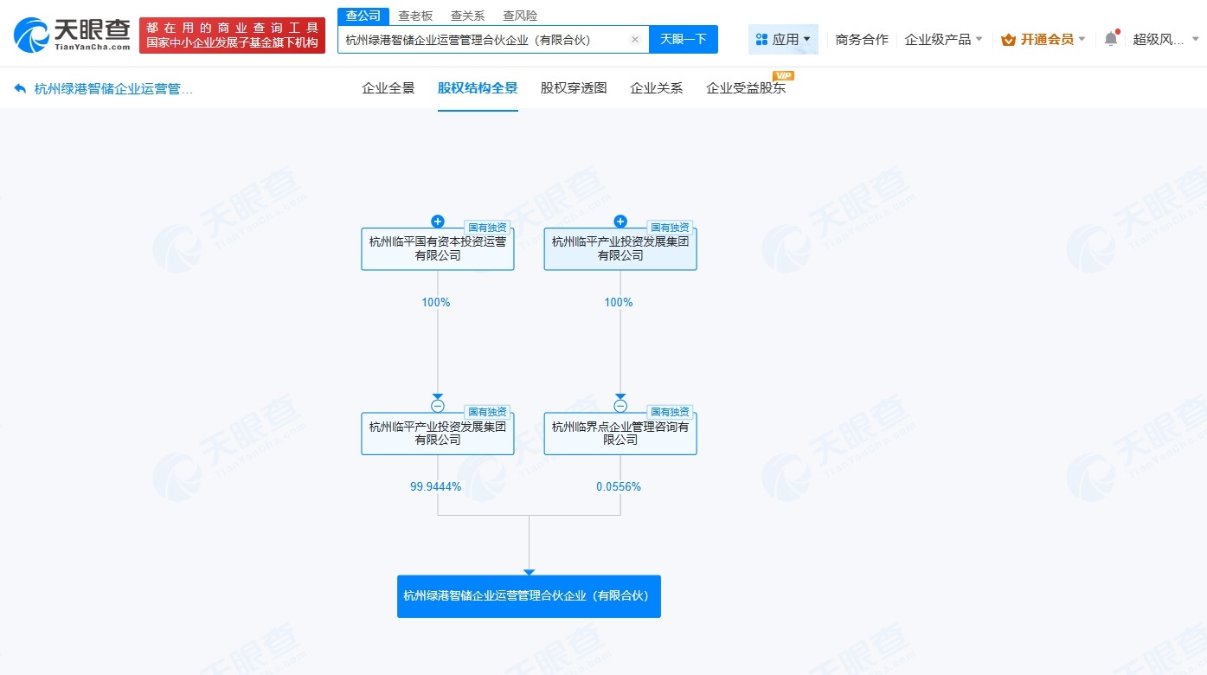Screen dimensions: 1207x675
Task: Click the 开通会员 crown icon
Action: click(1010, 39)
